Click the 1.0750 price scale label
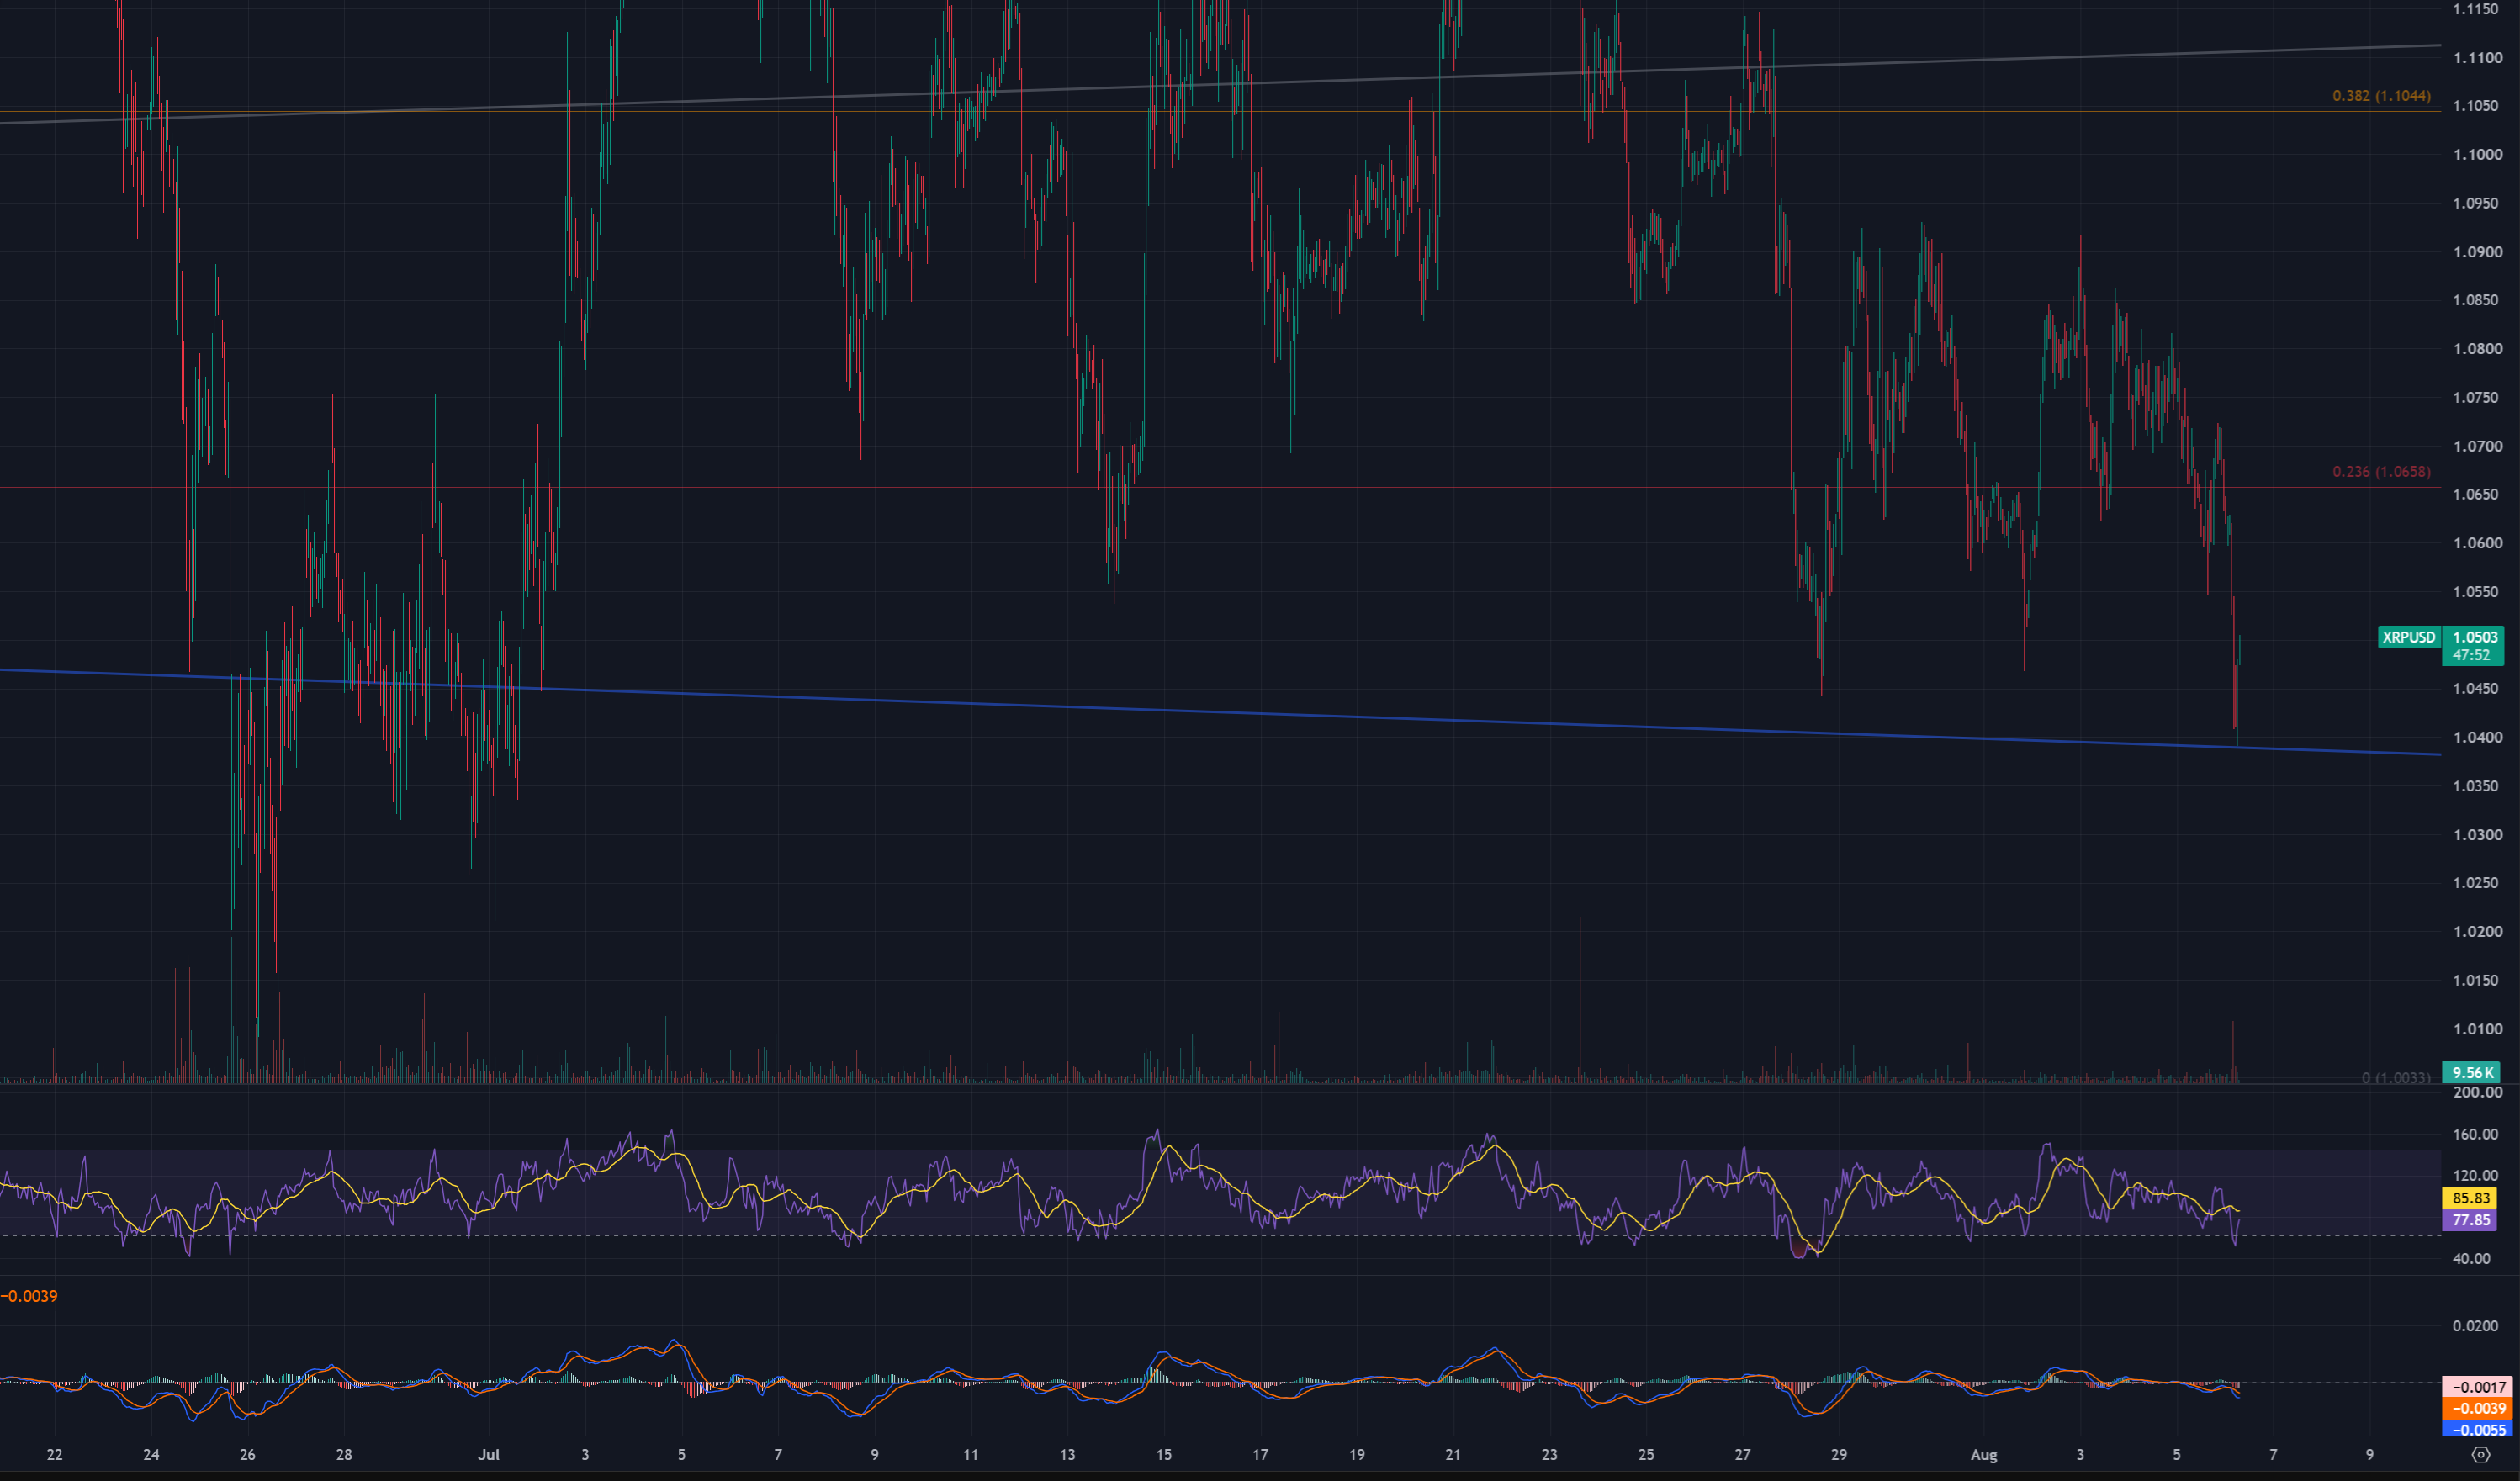Viewport: 2520px width, 1481px height. (2475, 398)
